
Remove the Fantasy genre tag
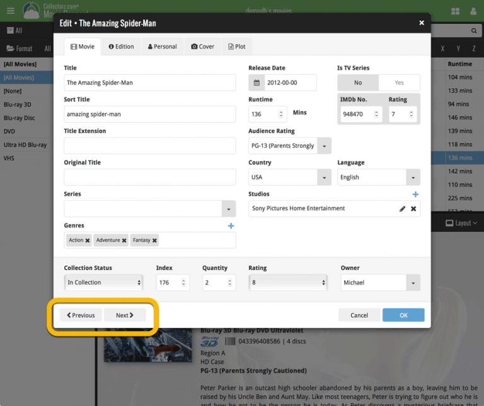pos(154,240)
